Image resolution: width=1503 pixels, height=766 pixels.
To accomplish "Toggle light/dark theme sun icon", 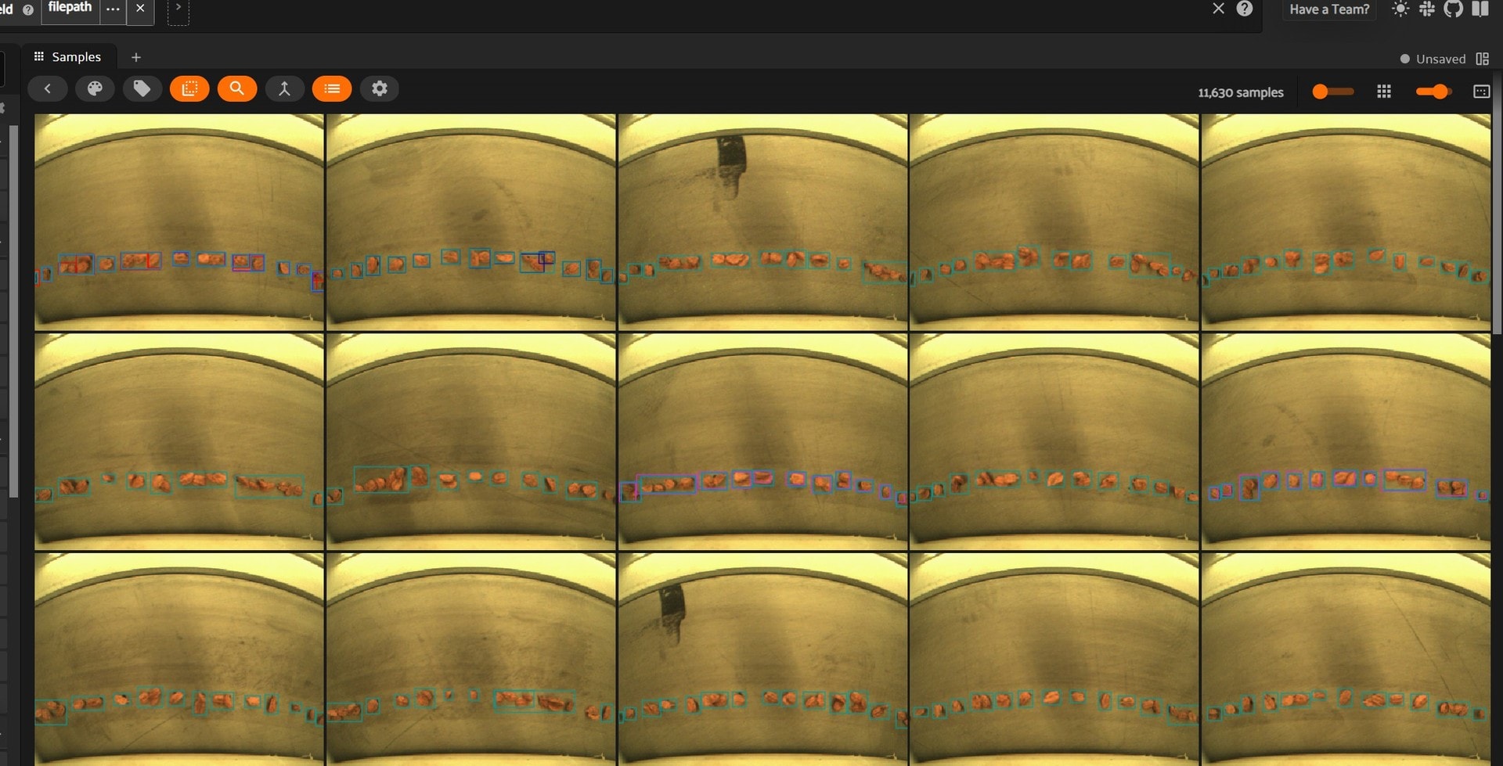I will [x=1400, y=9].
